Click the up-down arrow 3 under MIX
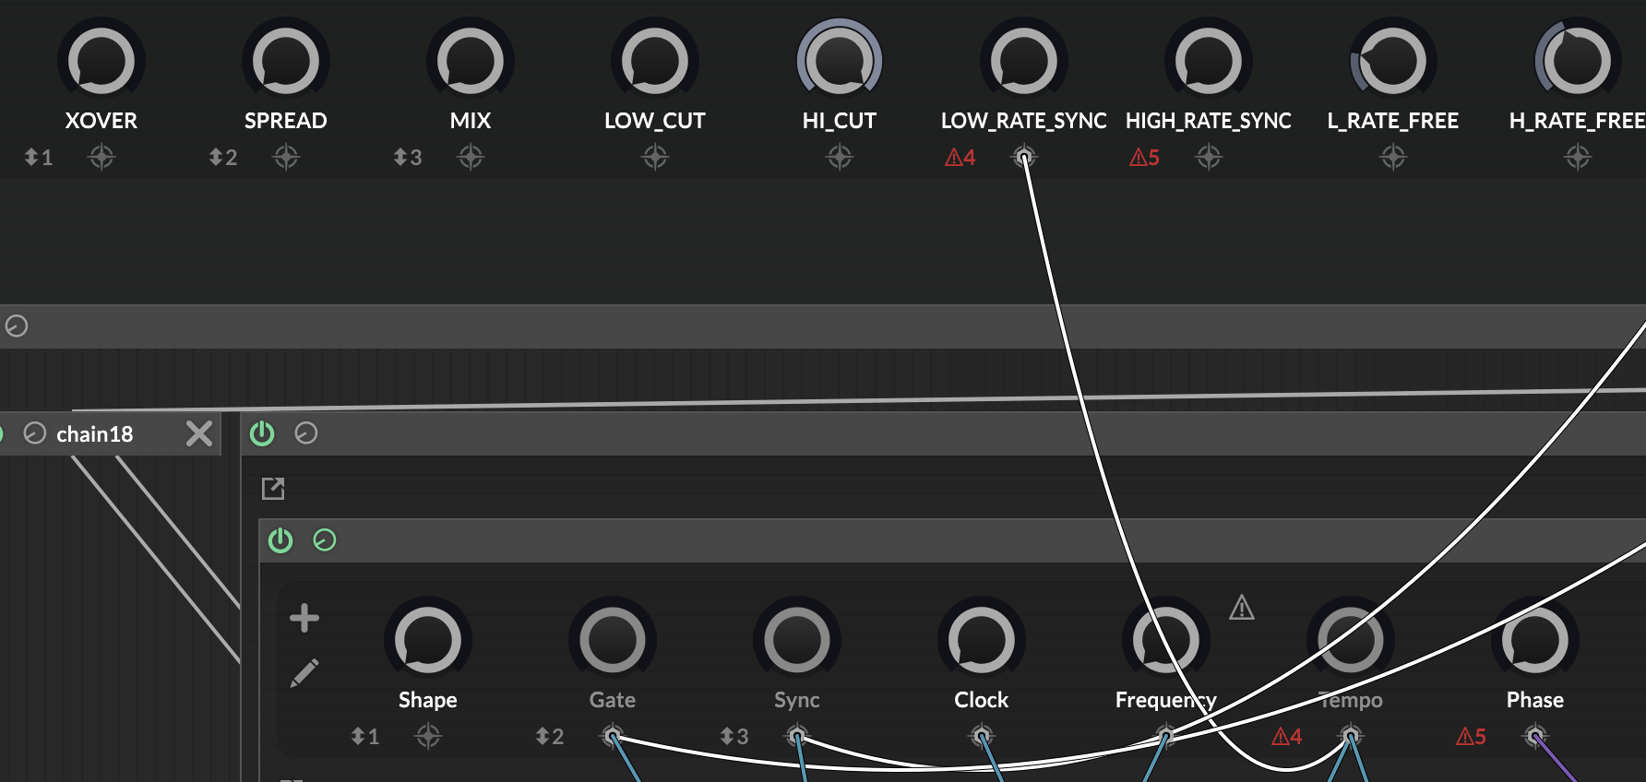Screen dimensions: 1646x782 (x=408, y=158)
